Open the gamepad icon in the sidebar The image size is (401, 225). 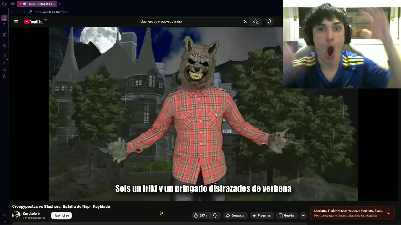click(4, 25)
